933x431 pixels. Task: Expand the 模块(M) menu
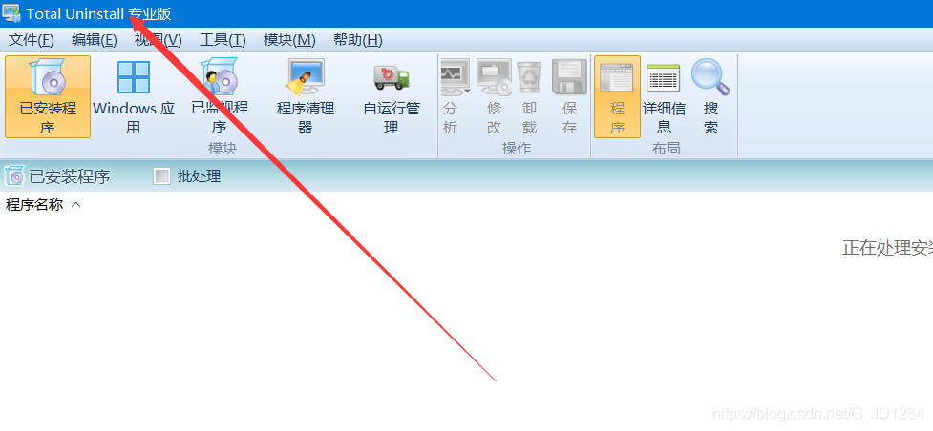[289, 40]
